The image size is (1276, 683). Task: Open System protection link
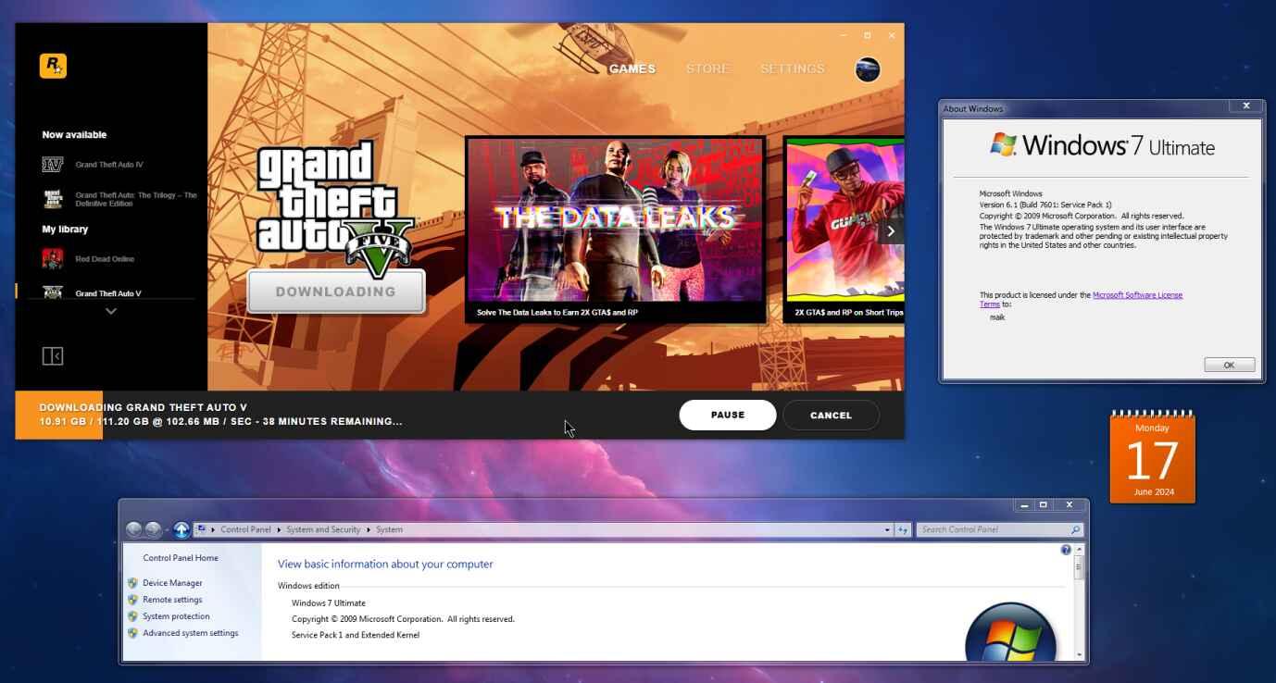click(176, 616)
